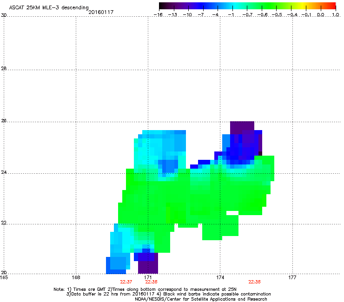Image resolution: width=344 pixels, height=302 pixels.
Task: Click the latitude axis label "20"
Action: pyautogui.click(x=4, y=272)
